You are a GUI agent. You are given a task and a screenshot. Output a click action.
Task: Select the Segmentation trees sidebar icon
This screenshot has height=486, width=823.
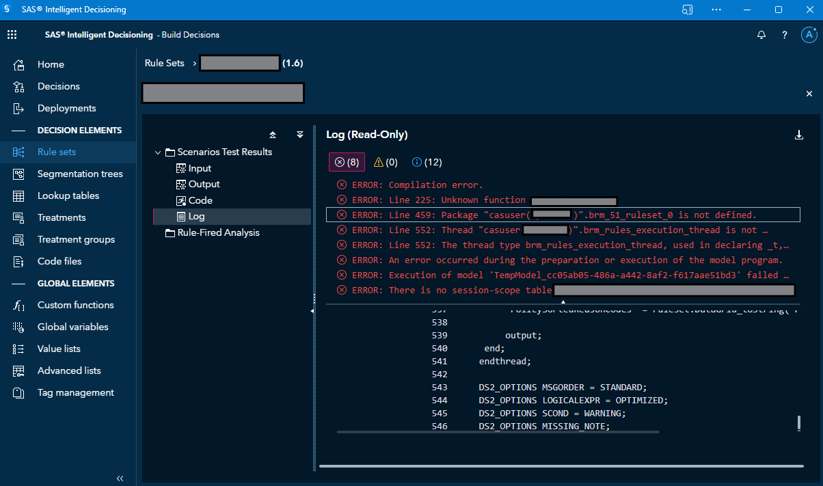pyautogui.click(x=16, y=174)
